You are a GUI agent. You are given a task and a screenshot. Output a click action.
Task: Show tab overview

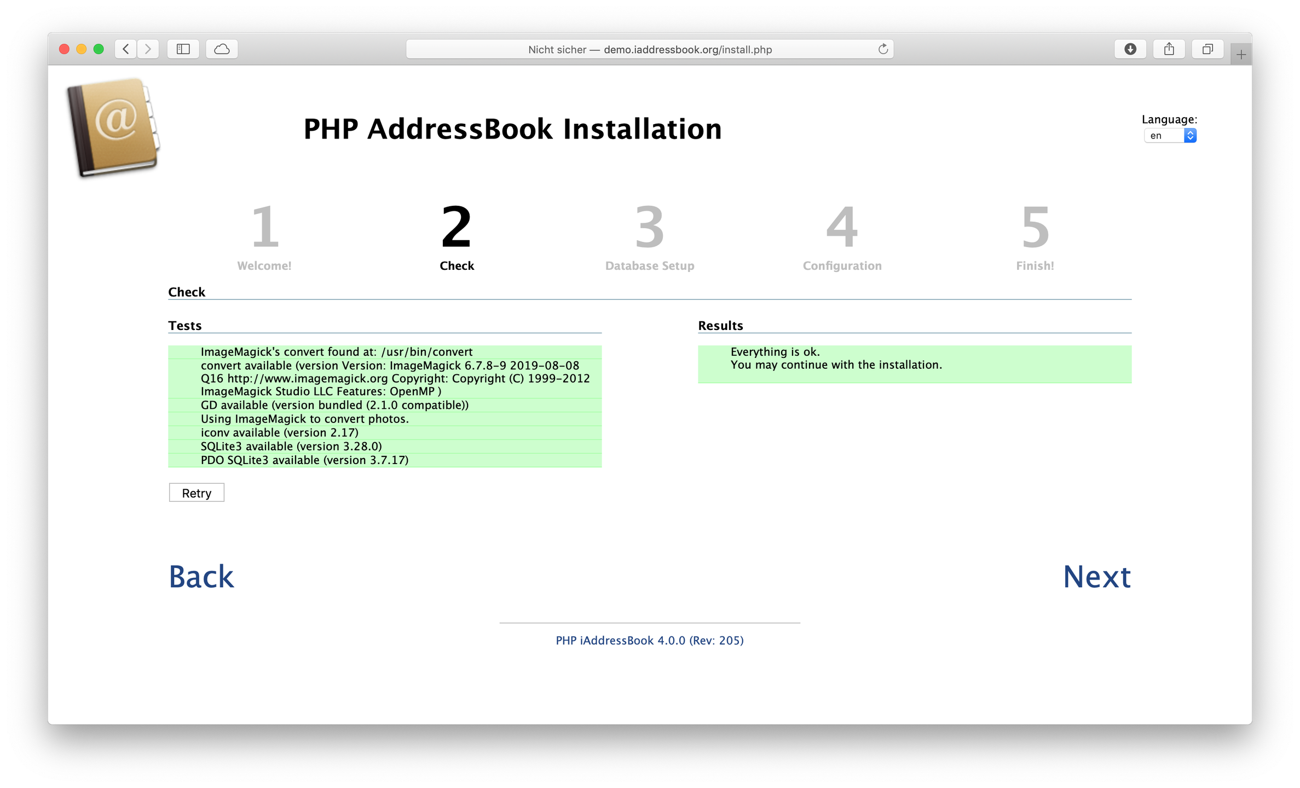pyautogui.click(x=1207, y=49)
